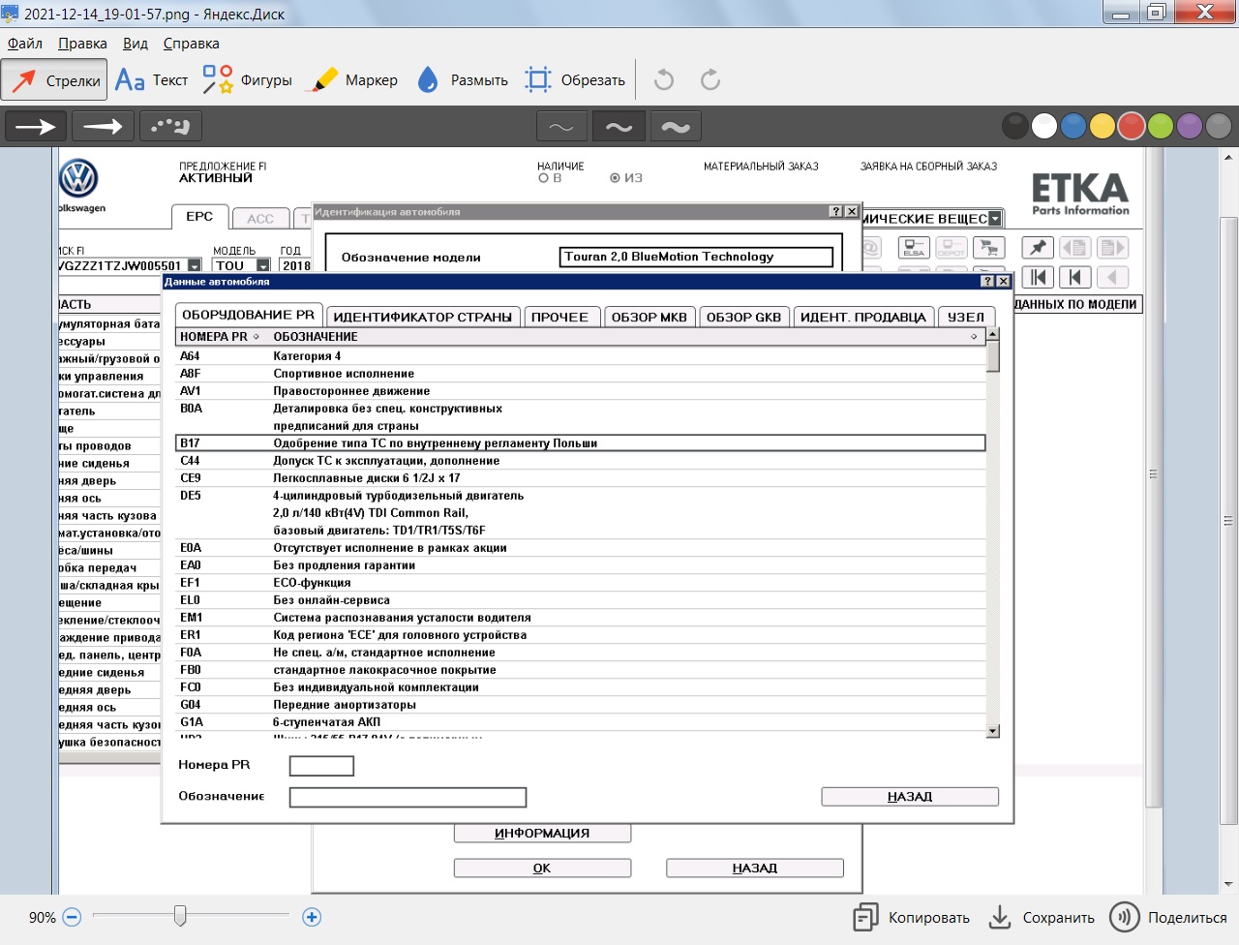Viewport: 1239px width, 945px height.
Task: Click the Номера PR input field
Action: pos(321,766)
